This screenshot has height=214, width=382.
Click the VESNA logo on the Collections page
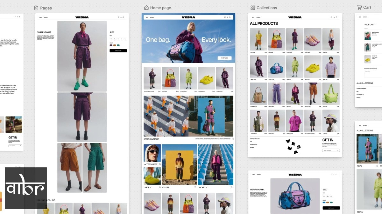tap(295, 17)
